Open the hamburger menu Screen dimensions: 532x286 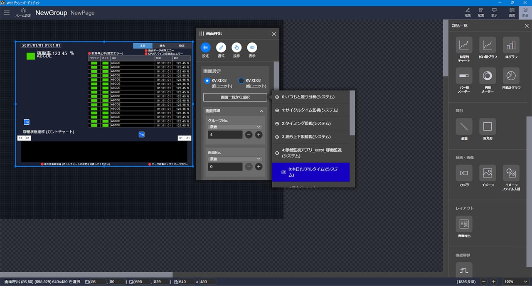click(x=7, y=12)
